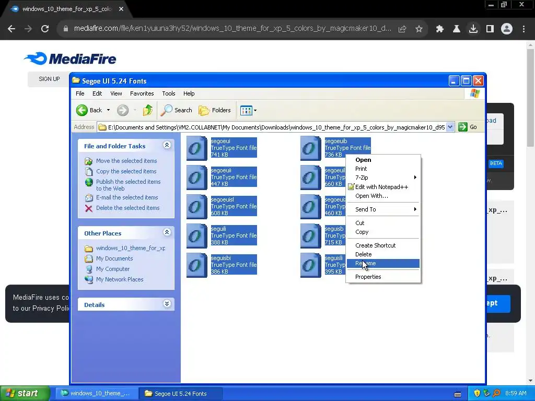Click Chrome back navigation arrow

(x=11, y=29)
